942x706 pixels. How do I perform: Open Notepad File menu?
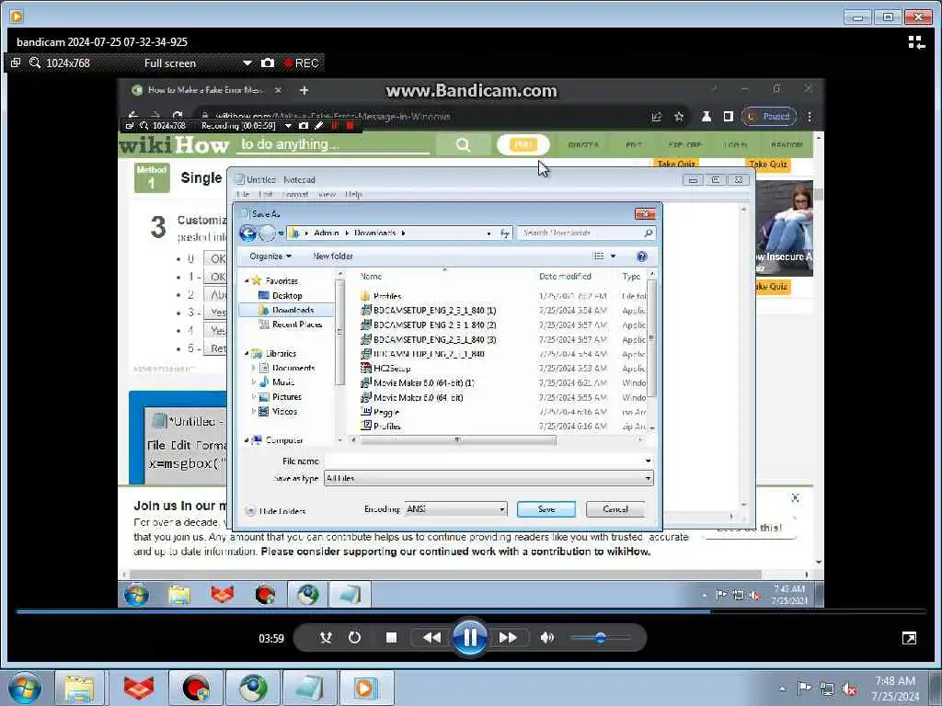tap(243, 195)
